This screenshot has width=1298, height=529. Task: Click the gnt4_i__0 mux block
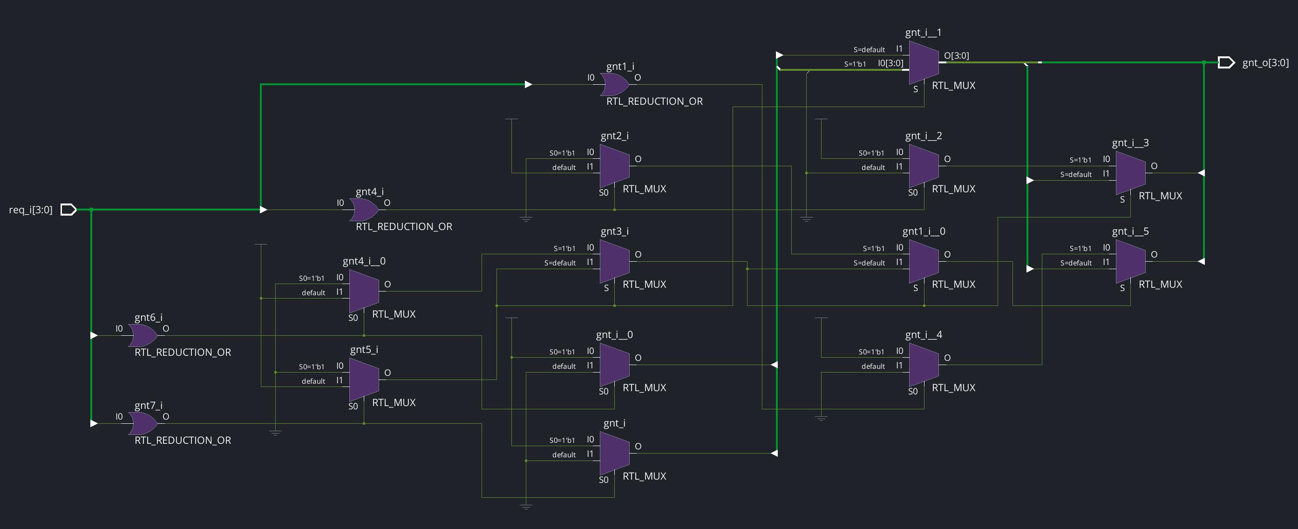tap(364, 291)
